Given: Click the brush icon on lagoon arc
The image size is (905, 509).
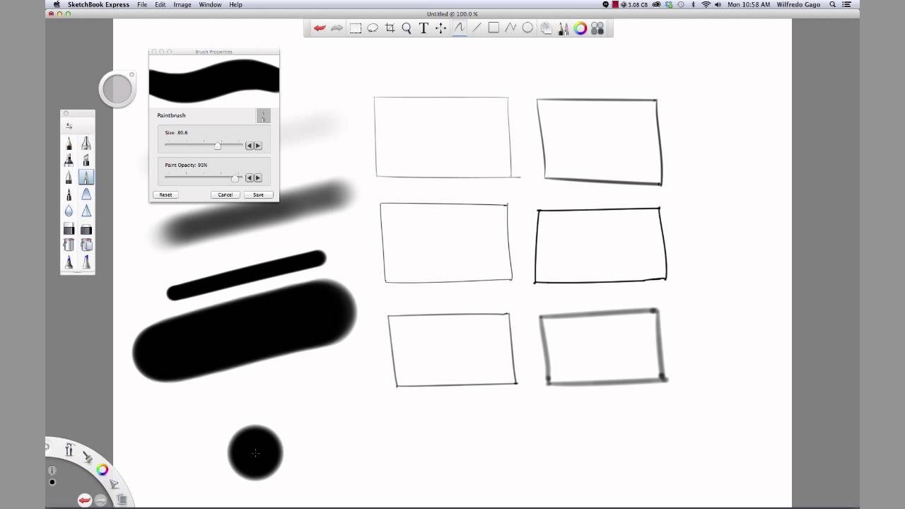Looking at the screenshot, I should (88, 457).
